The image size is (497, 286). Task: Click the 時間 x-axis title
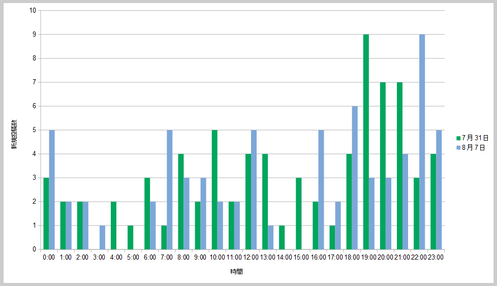click(236, 272)
